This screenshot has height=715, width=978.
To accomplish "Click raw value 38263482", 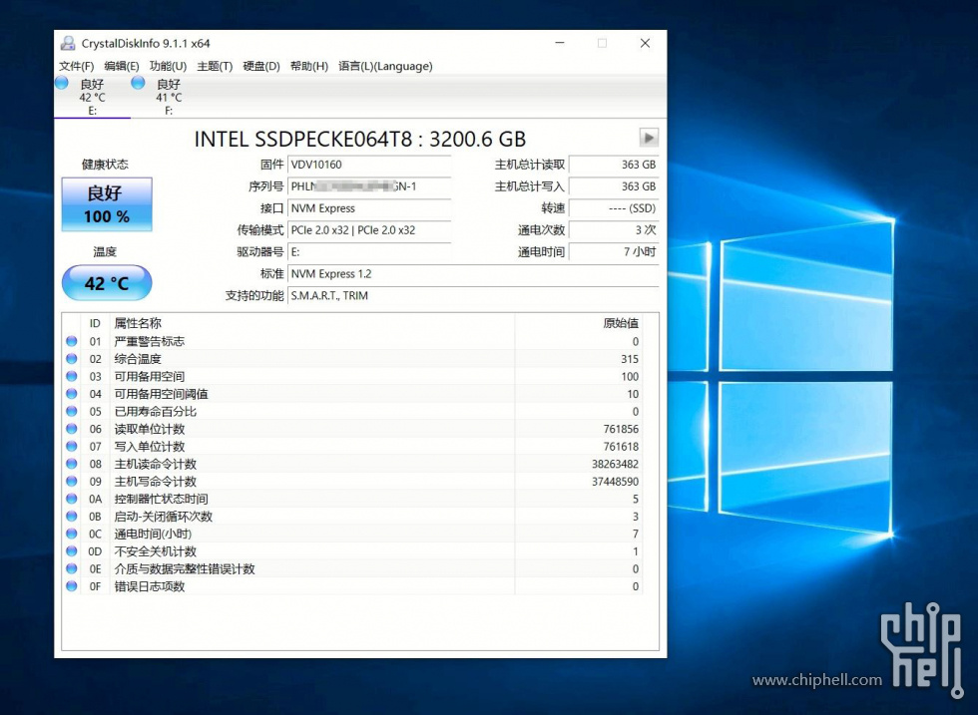I will [615, 464].
